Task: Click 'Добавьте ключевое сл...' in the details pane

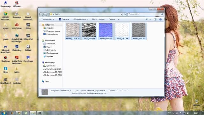Action: tap(97, 93)
